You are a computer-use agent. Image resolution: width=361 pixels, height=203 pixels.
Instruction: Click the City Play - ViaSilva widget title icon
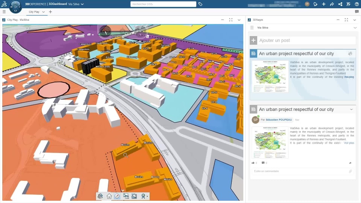(4, 20)
